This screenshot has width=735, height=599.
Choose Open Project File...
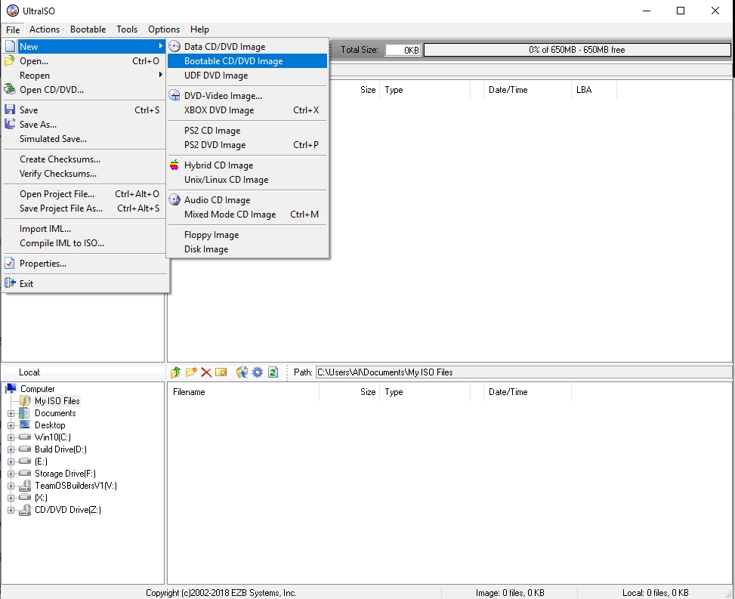coord(85,194)
